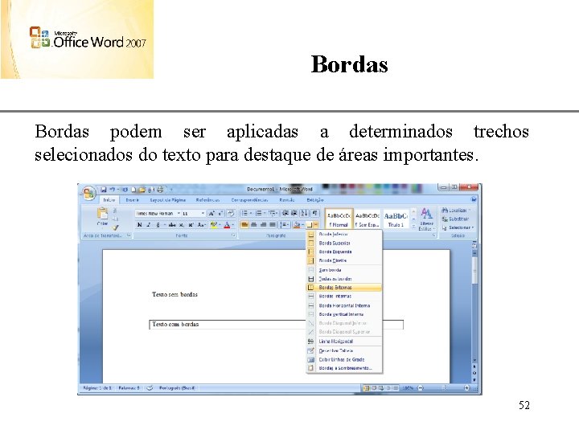Click the Substituir button
Image resolution: width=579 pixels, height=434 pixels.
456,219
